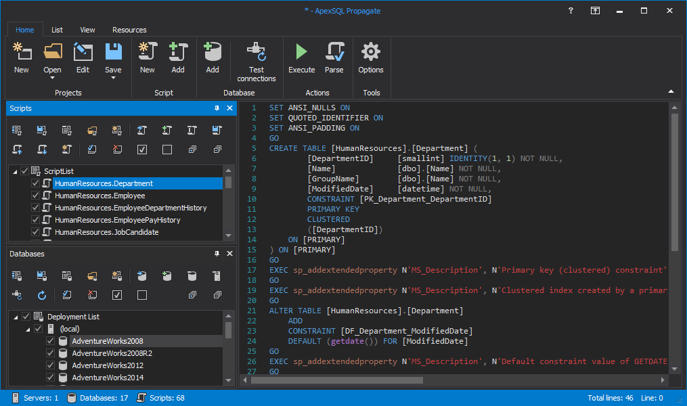The height and width of the screenshot is (406, 687).
Task: Click the green-plus add database icon in Databases panel
Action: coord(167,275)
